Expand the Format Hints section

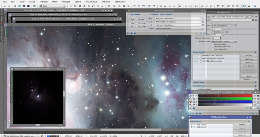[x=255, y=83]
